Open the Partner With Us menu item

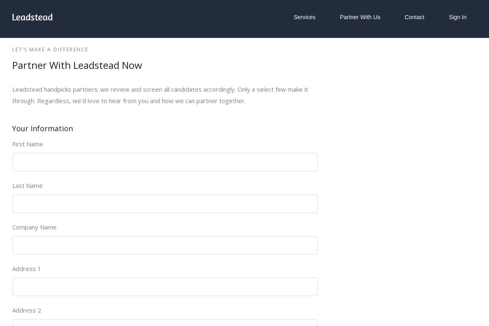coord(360,17)
